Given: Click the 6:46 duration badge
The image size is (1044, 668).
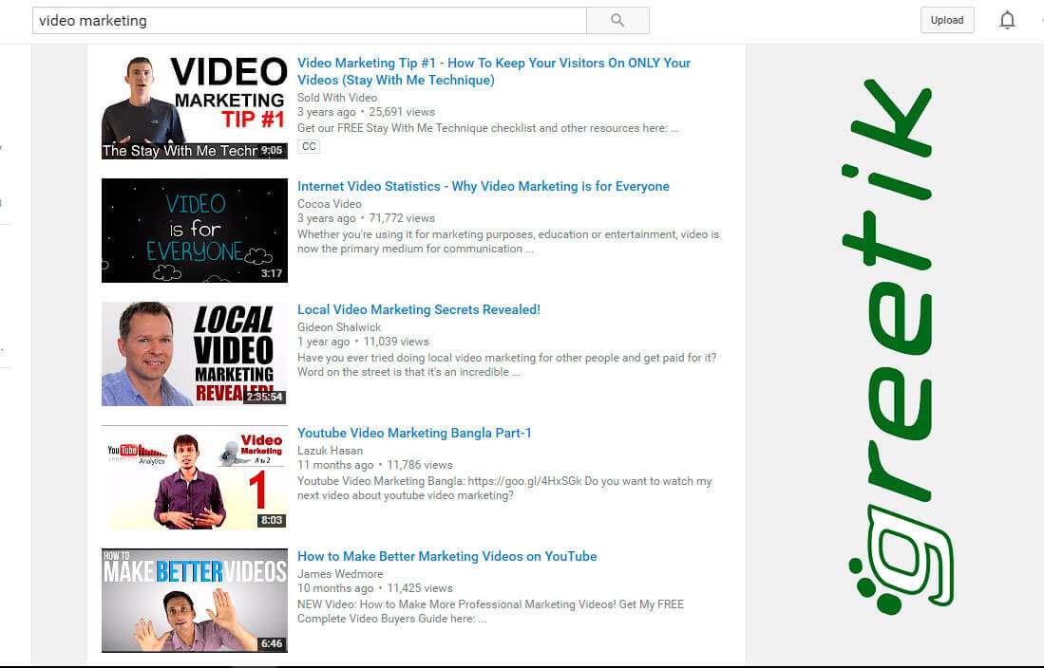Looking at the screenshot, I should click(272, 643).
